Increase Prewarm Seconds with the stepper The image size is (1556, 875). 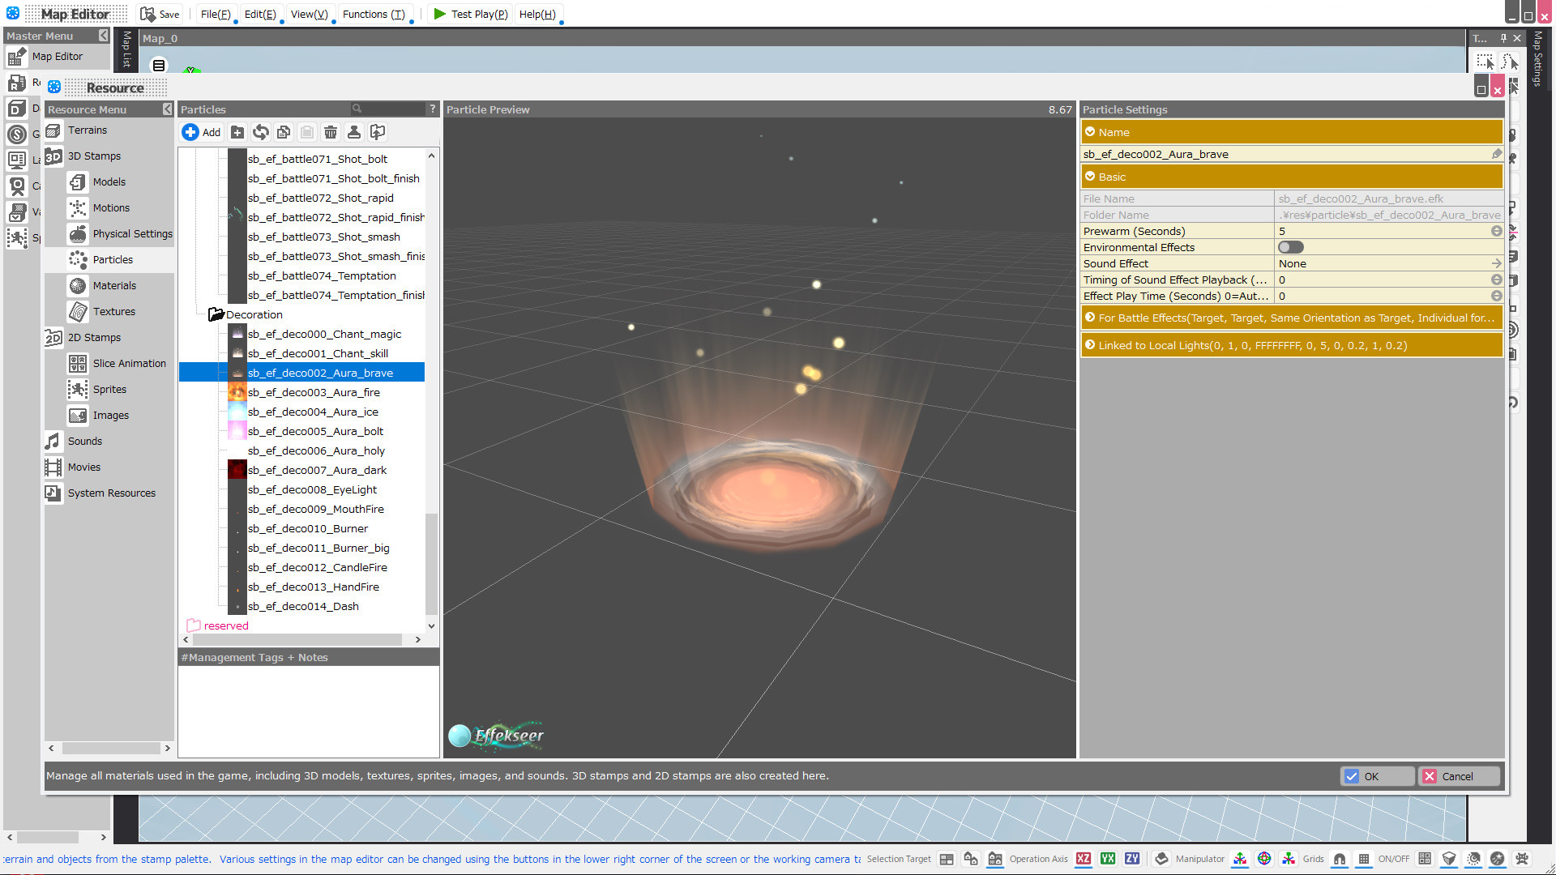(1496, 228)
